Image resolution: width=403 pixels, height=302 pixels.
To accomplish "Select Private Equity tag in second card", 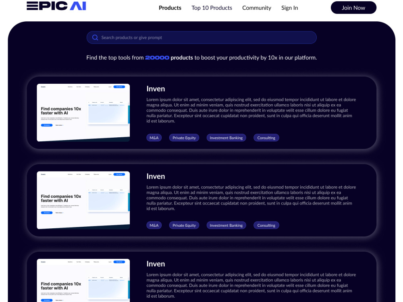I will point(184,225).
